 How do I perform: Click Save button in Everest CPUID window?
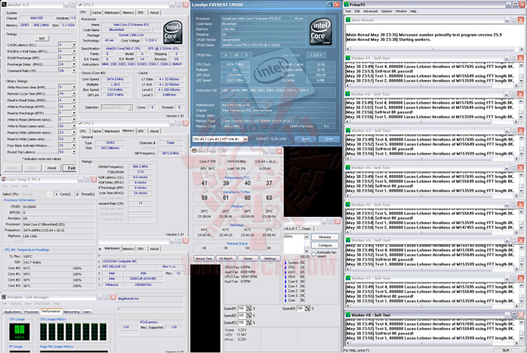click(305, 139)
